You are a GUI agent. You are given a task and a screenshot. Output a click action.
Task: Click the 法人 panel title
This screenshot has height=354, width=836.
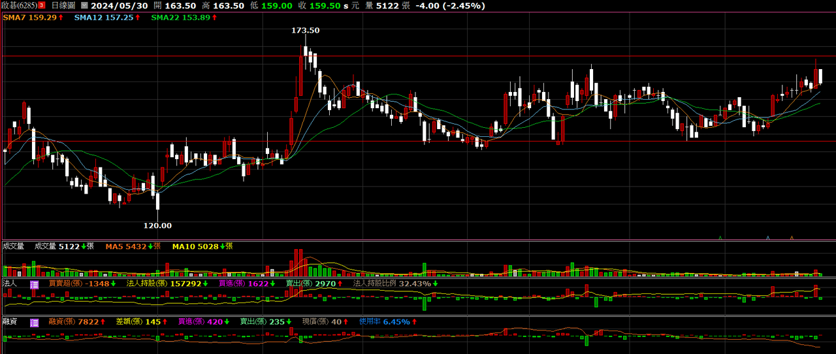pos(10,284)
